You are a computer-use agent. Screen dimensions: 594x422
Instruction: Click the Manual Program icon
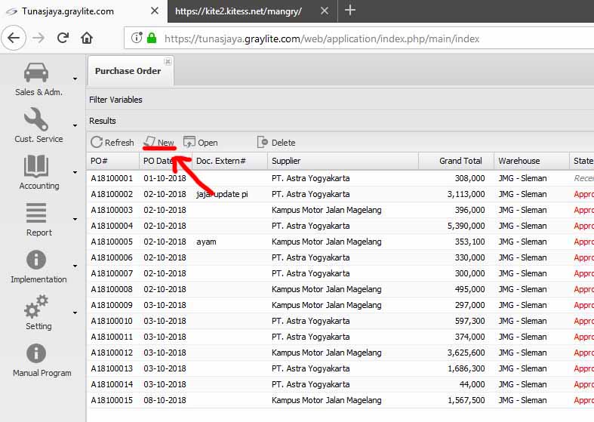tap(36, 353)
